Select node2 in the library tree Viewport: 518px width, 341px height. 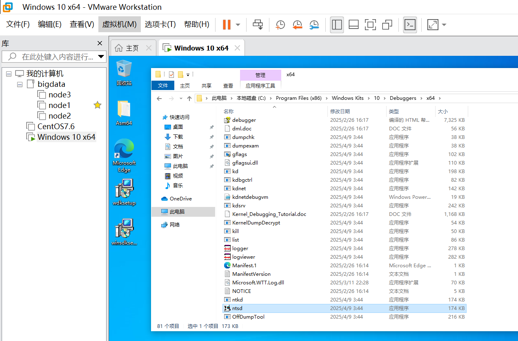60,116
